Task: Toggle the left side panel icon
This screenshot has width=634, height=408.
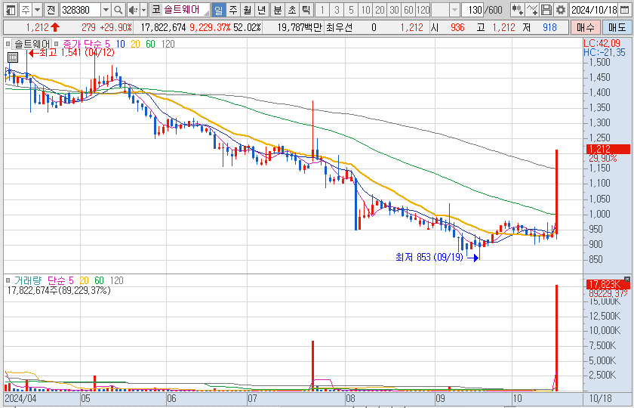Action: point(11,10)
